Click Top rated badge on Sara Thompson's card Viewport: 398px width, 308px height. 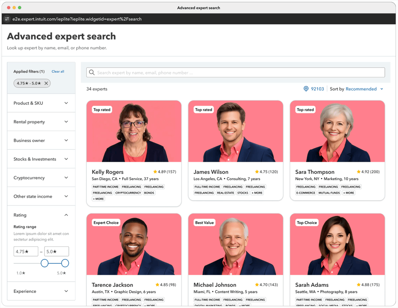[305, 110]
